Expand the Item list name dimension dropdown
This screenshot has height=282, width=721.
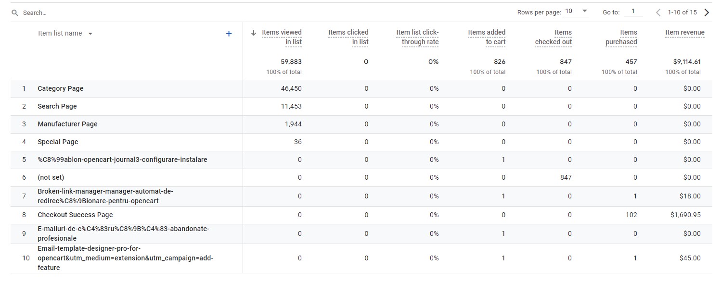[x=90, y=34]
